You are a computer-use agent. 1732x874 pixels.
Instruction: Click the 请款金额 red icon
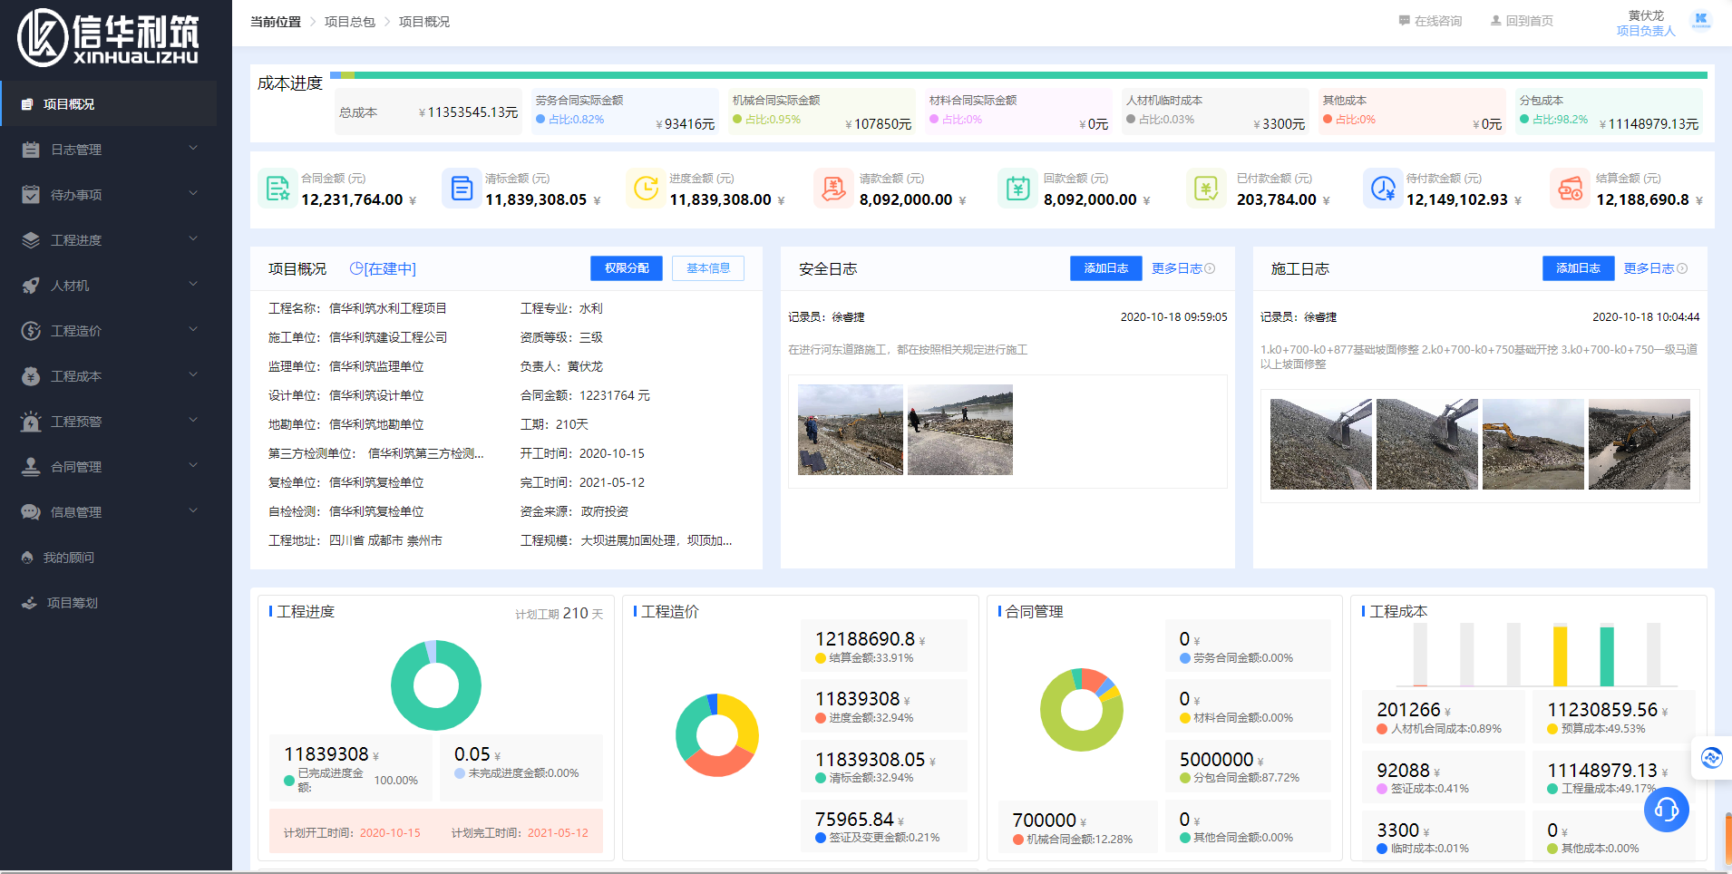pyautogui.click(x=832, y=189)
